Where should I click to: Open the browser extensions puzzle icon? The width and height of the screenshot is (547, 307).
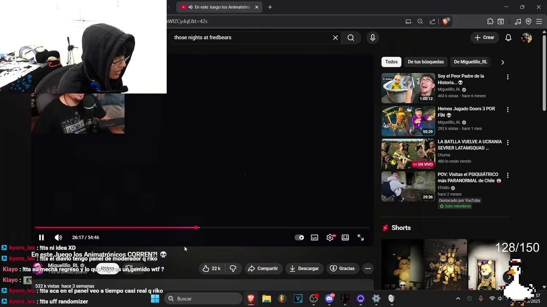pyautogui.click(x=490, y=21)
